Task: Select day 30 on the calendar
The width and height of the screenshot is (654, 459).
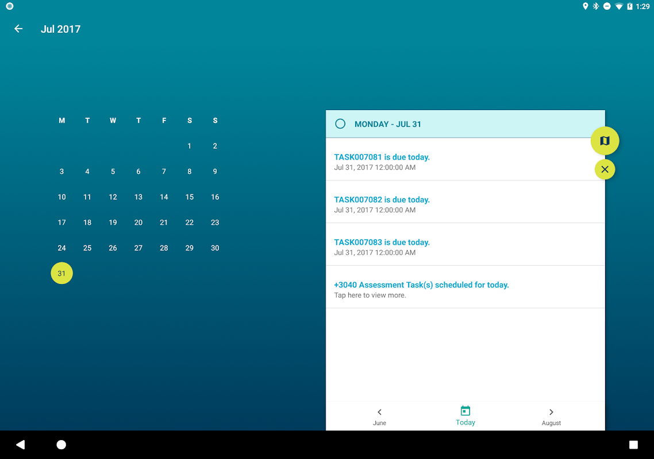Action: coord(215,248)
